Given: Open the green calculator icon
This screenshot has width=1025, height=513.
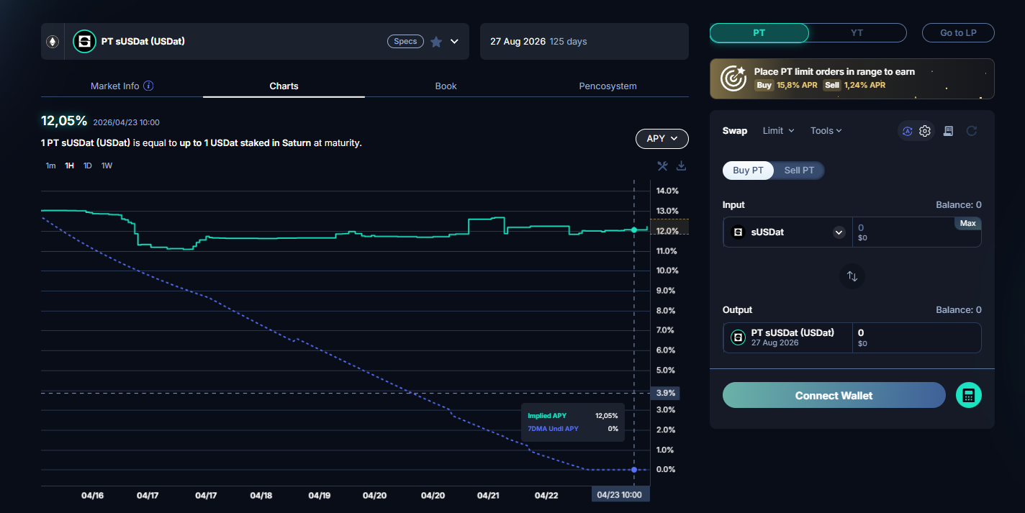Looking at the screenshot, I should [968, 395].
